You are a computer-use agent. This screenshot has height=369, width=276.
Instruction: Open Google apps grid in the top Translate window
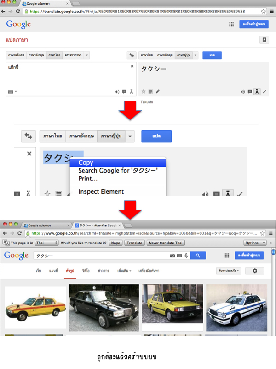[231, 24]
